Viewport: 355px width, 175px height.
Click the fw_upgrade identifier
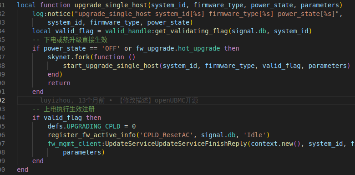point(155,48)
